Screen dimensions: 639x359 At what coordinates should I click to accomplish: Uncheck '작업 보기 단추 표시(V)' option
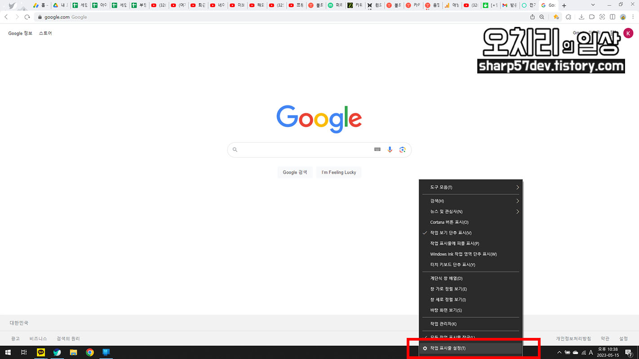click(470, 233)
